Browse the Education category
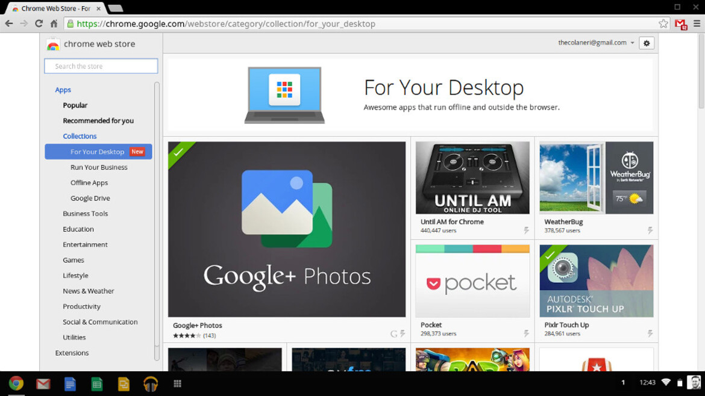This screenshot has width=705, height=396. point(78,229)
